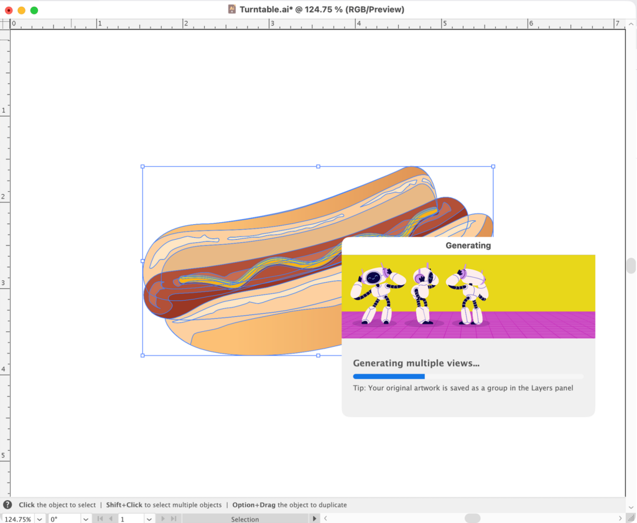Open the zoom level dropdown arrow
This screenshot has width=637, height=523.
point(39,519)
